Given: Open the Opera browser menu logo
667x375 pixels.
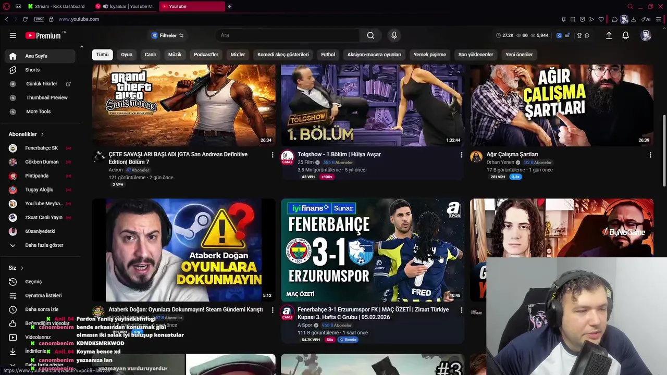Looking at the screenshot, I should point(7,6).
